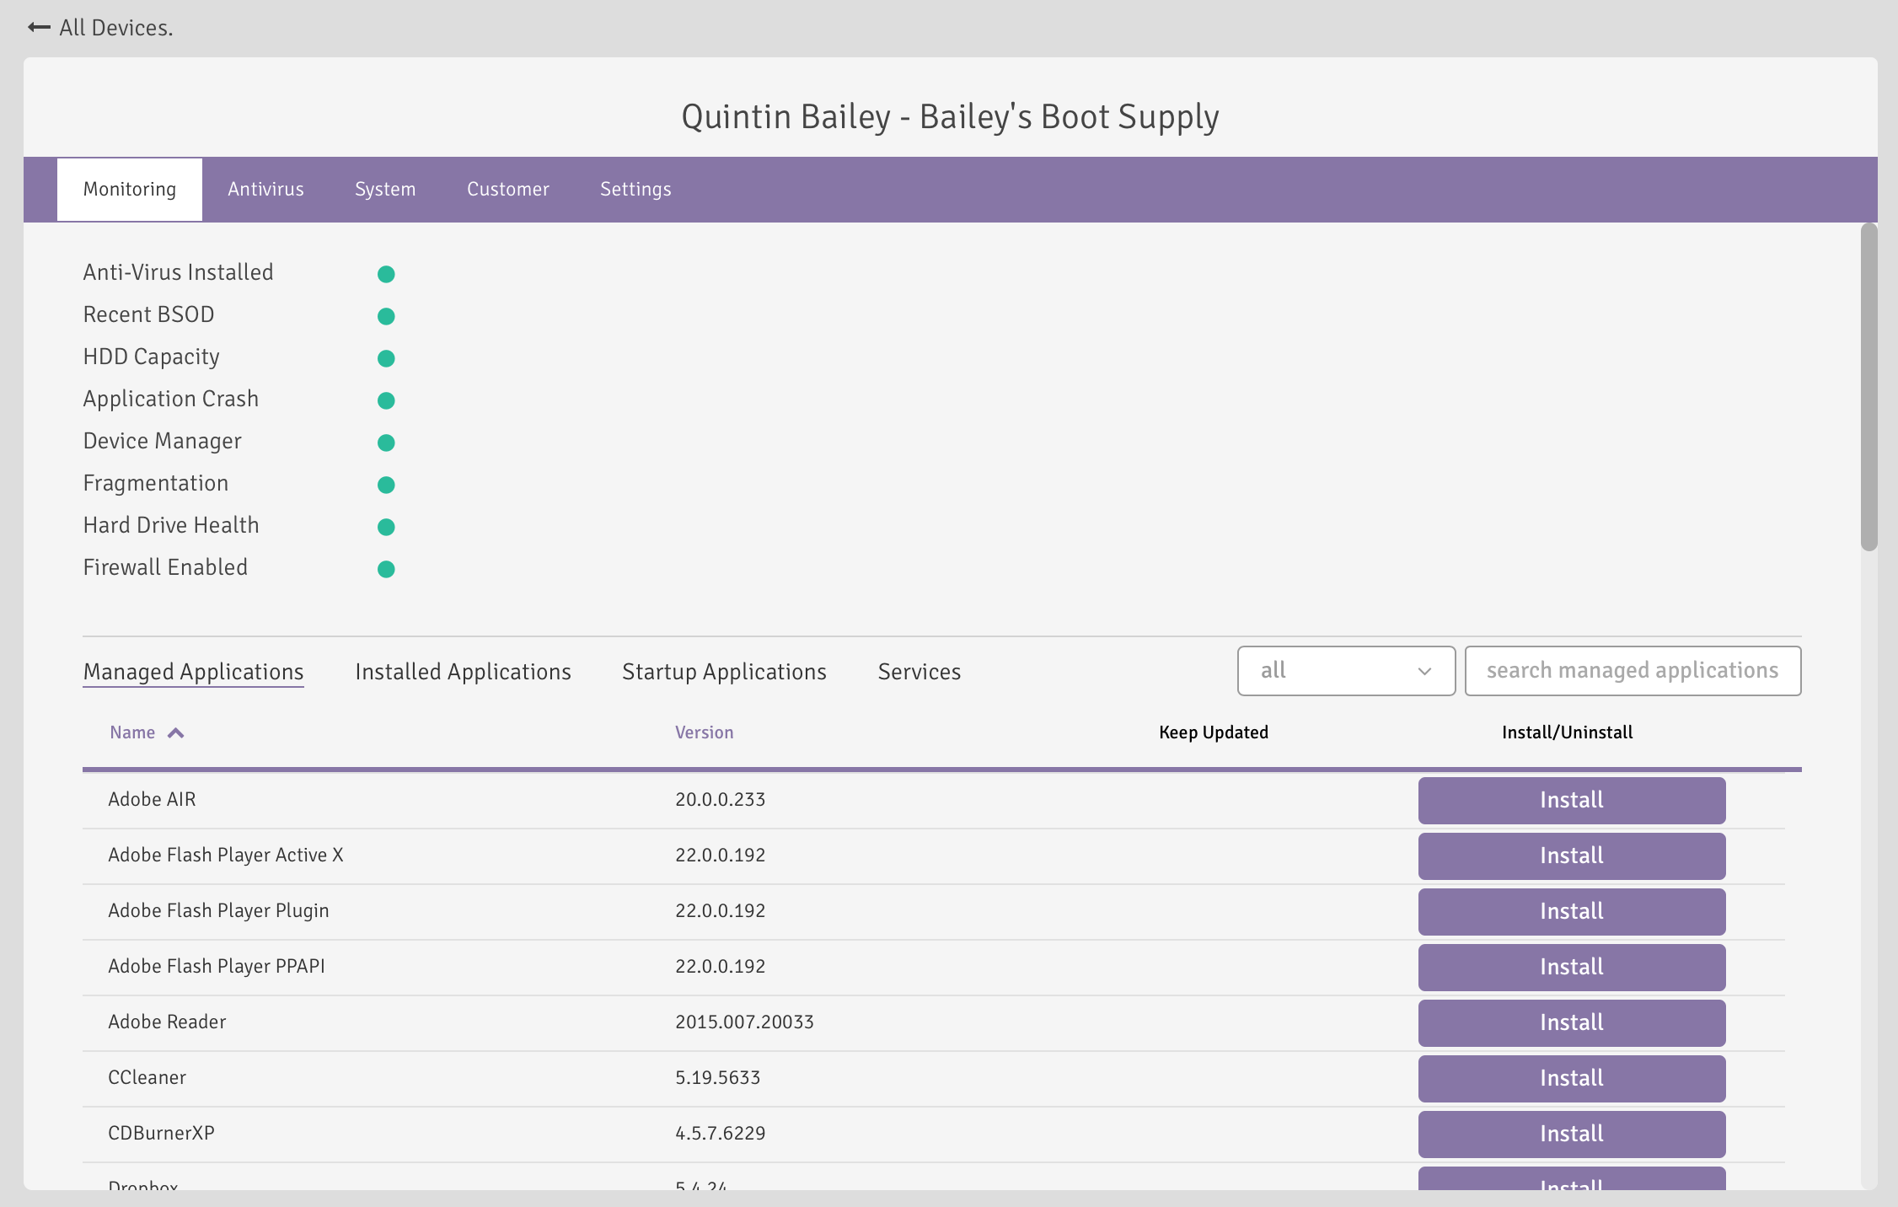Switch to the Antivirus tab
The width and height of the screenshot is (1898, 1207).
(x=265, y=189)
